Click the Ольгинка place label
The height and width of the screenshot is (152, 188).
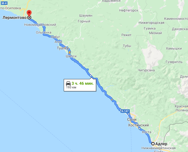click(x=44, y=32)
